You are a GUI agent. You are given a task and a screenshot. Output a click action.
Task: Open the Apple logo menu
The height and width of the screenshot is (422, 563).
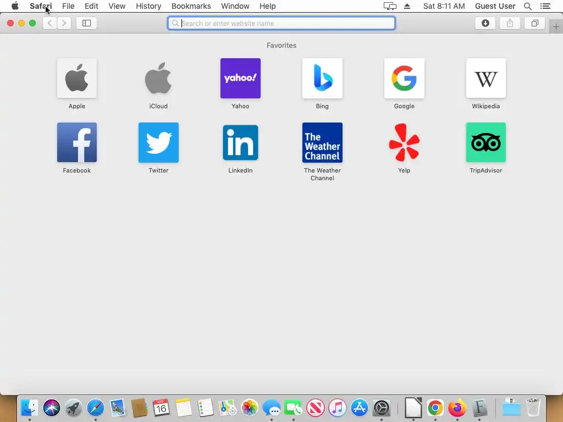click(x=15, y=6)
